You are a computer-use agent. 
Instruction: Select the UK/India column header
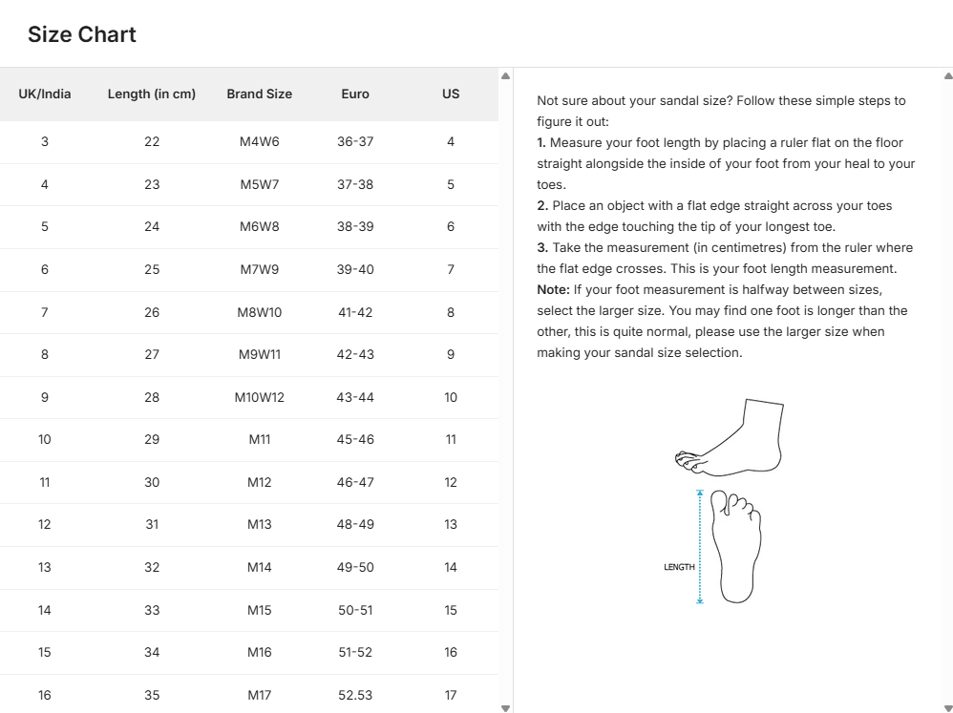click(45, 94)
